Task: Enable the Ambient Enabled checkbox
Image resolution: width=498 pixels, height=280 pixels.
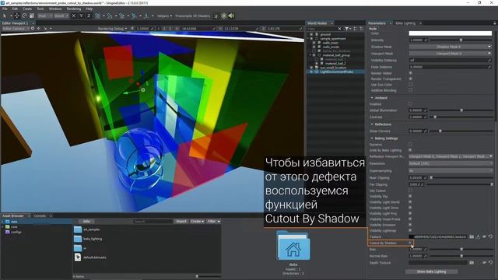Action: 410,103
